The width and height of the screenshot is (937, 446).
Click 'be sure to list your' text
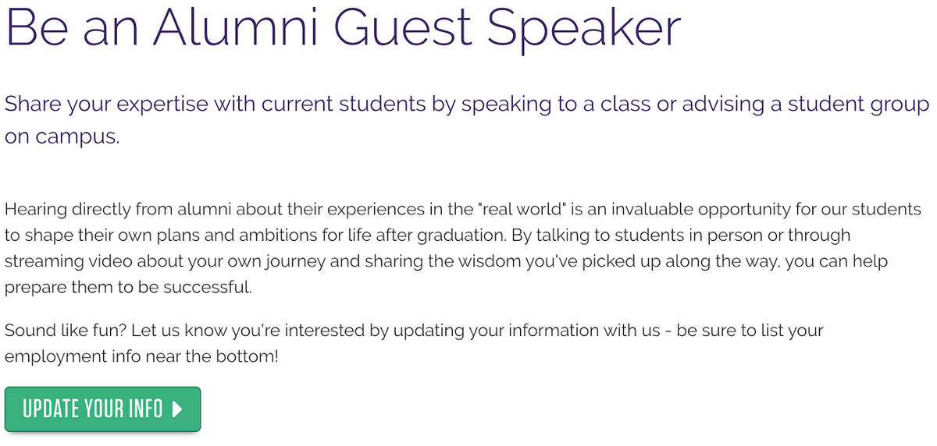[x=750, y=331]
